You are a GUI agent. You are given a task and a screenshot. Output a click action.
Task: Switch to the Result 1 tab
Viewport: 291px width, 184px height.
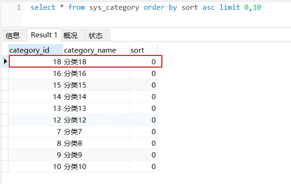pyautogui.click(x=44, y=35)
